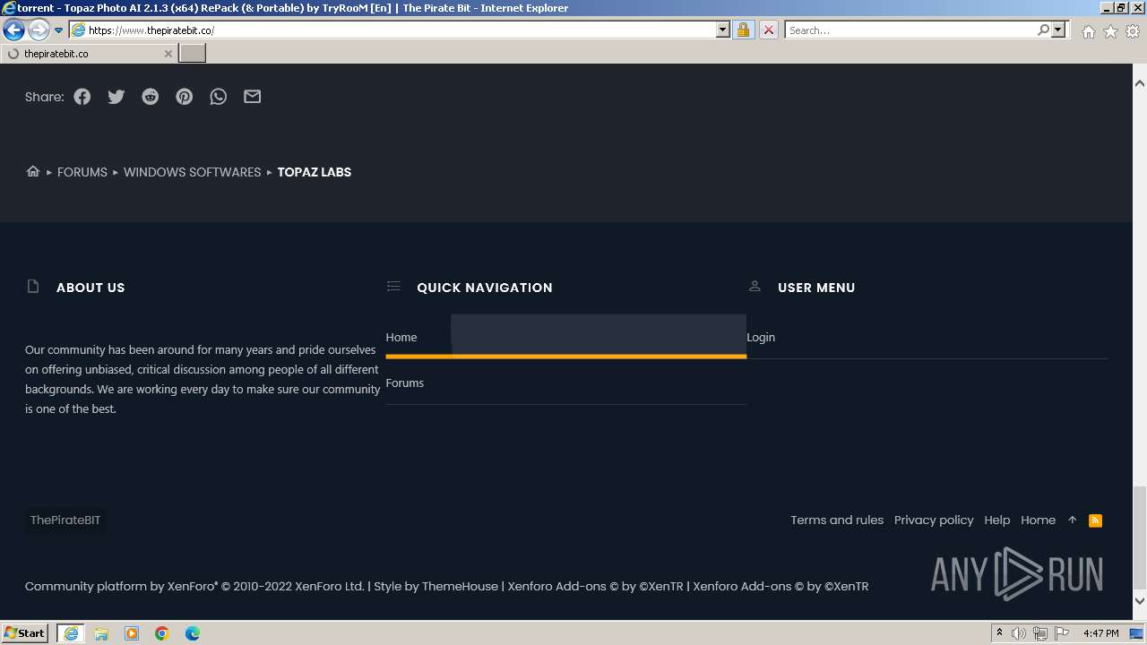
Task: Click the taskbar clock 4:47 PM
Action: tap(1100, 633)
